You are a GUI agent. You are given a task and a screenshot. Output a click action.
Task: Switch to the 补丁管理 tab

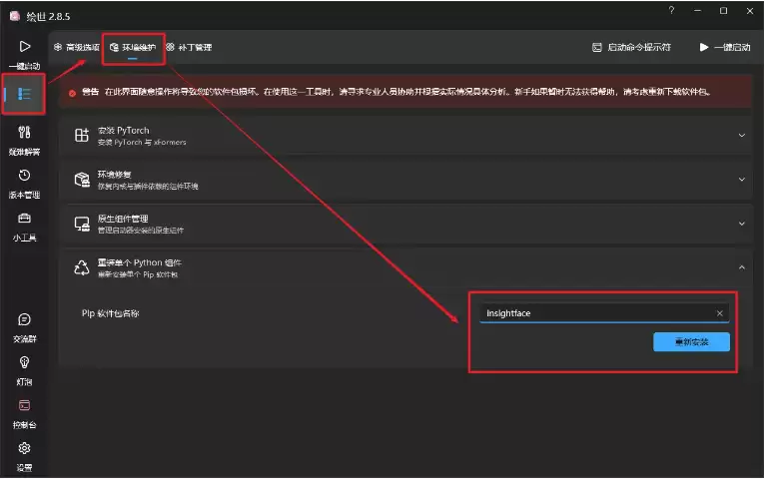[x=189, y=47]
